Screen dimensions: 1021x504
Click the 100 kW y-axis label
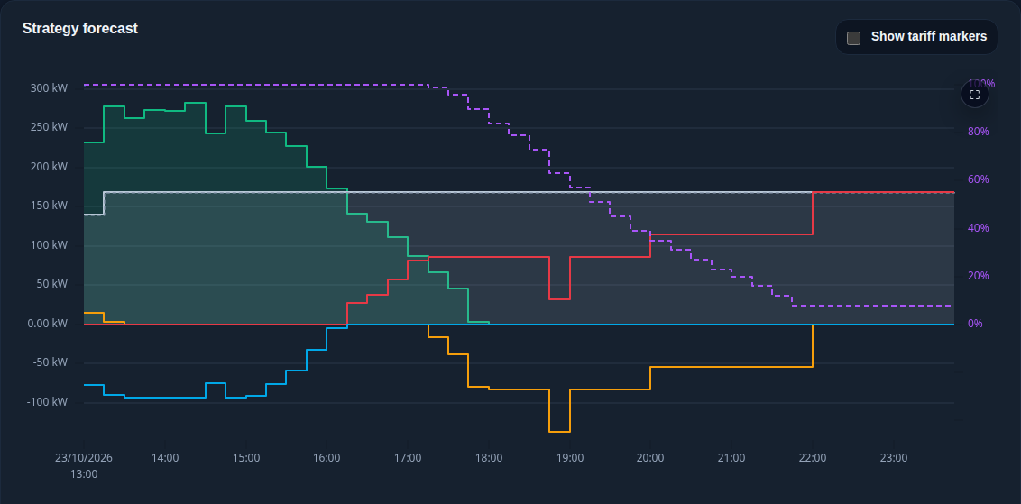pos(49,245)
